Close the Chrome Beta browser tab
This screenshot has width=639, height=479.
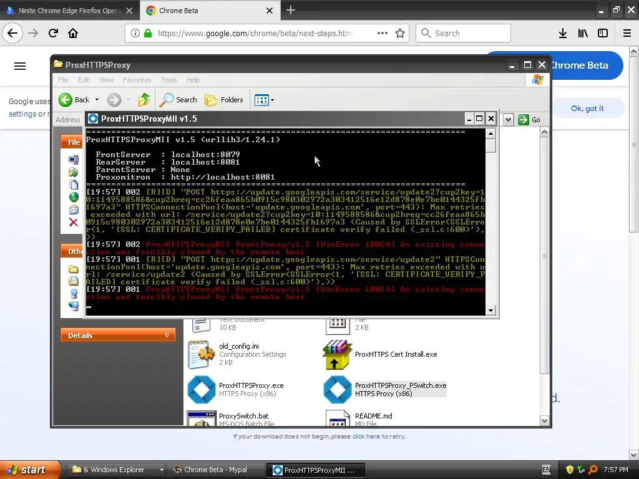[270, 11]
